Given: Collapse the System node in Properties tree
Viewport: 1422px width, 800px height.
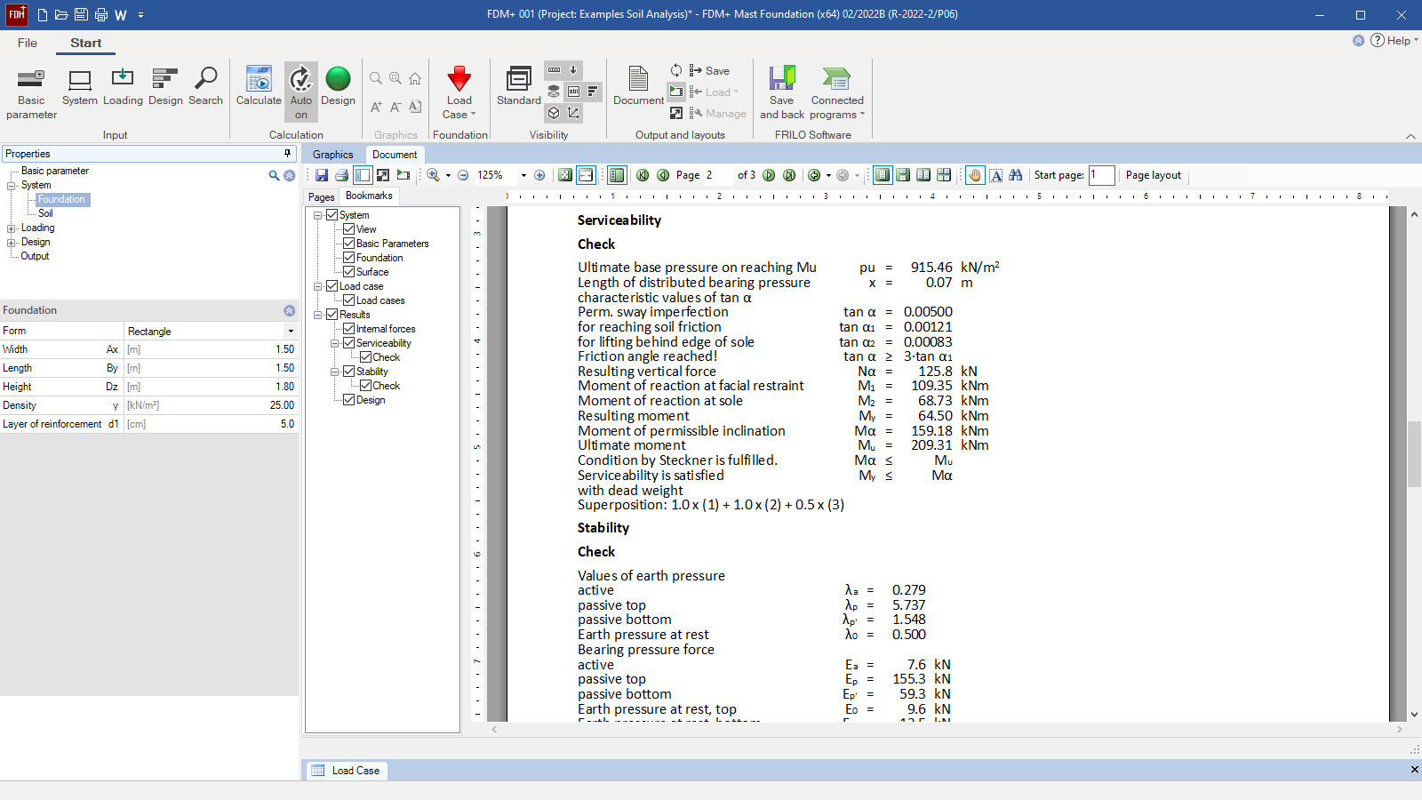Looking at the screenshot, I should pos(12,186).
